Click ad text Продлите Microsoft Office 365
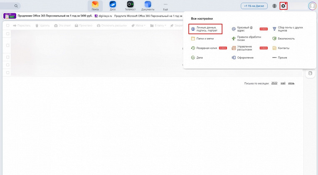 coord(148,16)
